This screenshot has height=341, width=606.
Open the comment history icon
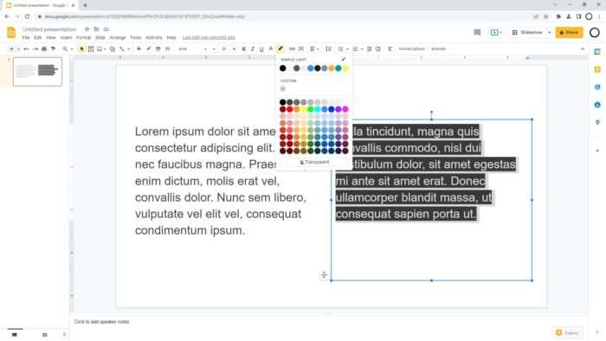[x=477, y=32]
